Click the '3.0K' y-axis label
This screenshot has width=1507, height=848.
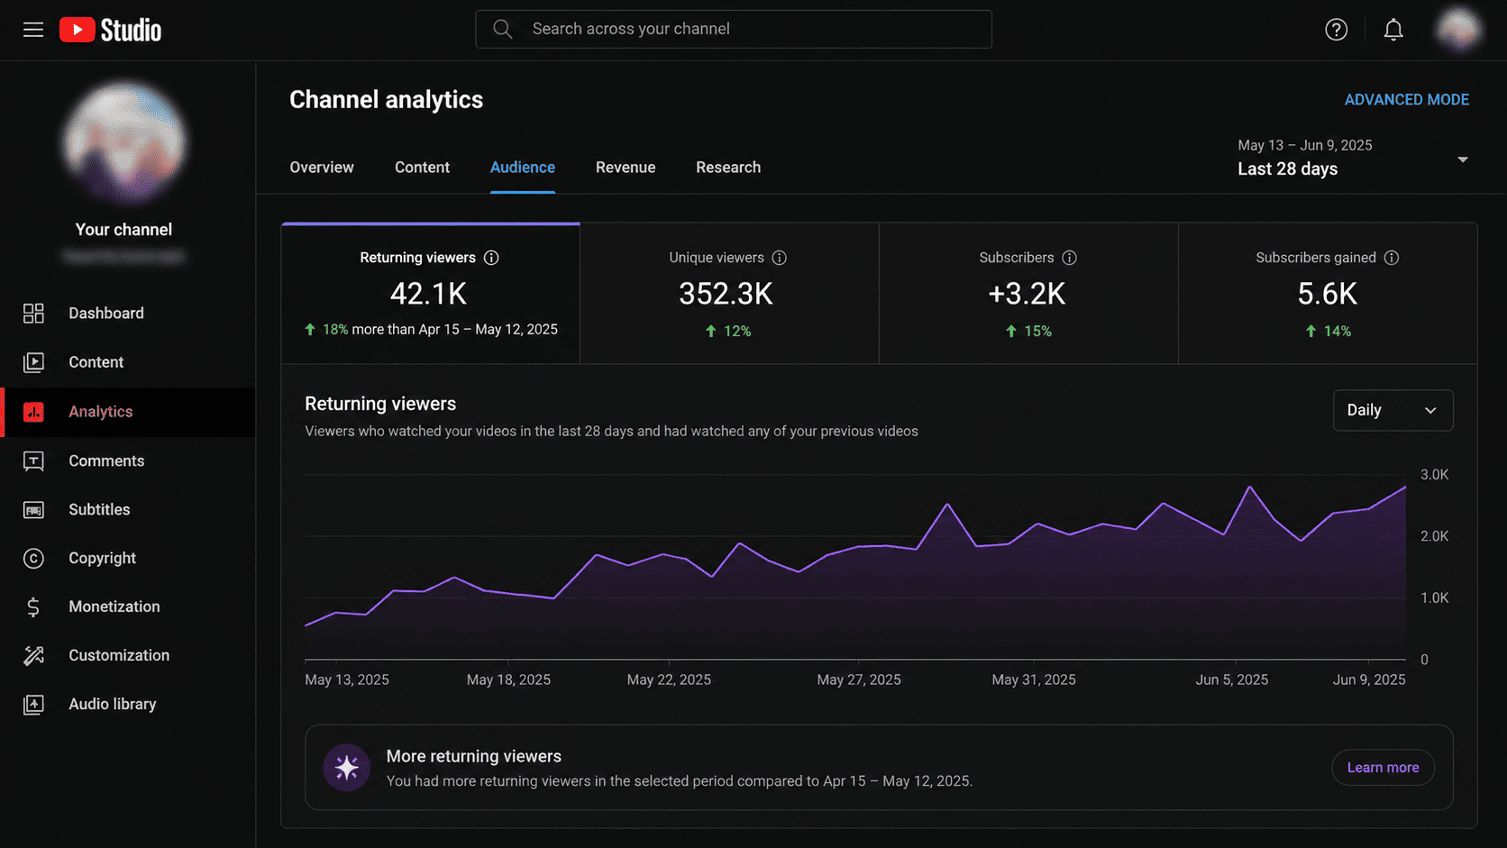coord(1434,475)
